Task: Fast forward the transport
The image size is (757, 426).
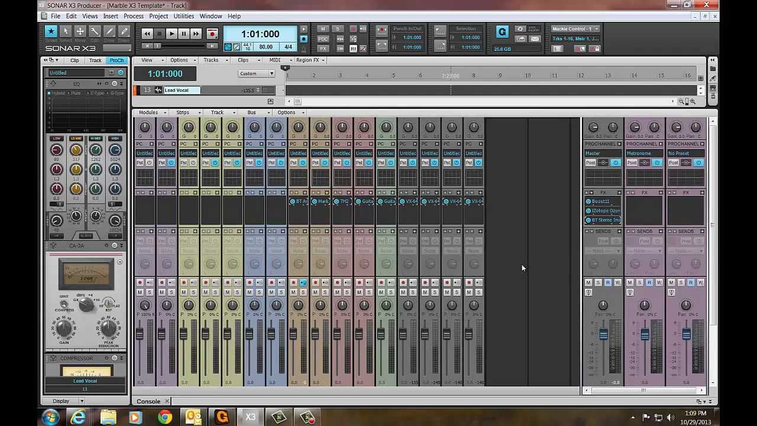Action: (196, 34)
